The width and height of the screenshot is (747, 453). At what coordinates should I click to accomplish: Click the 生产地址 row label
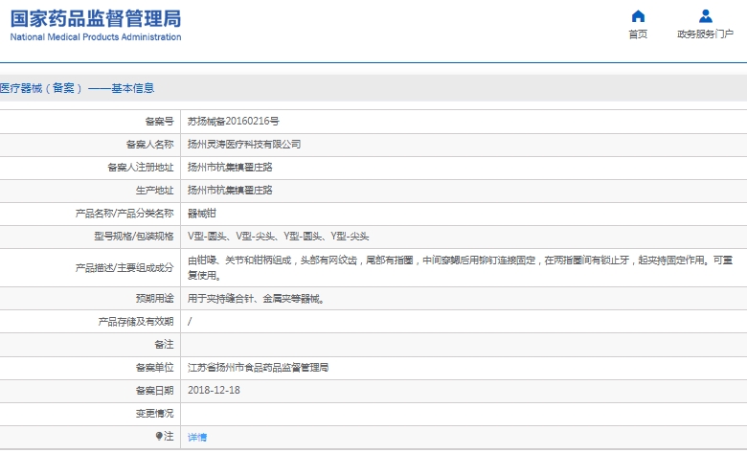coord(155,190)
